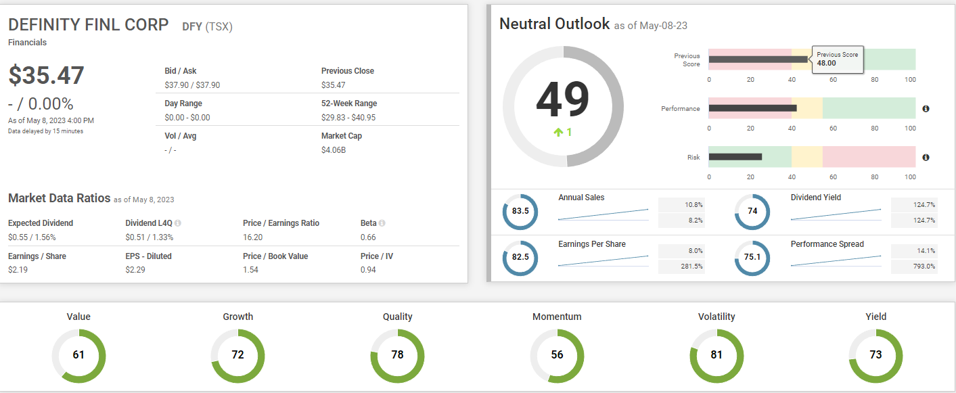Screen dimensions: 956x393
Task: Click the Price / IV value 0.94
Action: click(x=368, y=270)
